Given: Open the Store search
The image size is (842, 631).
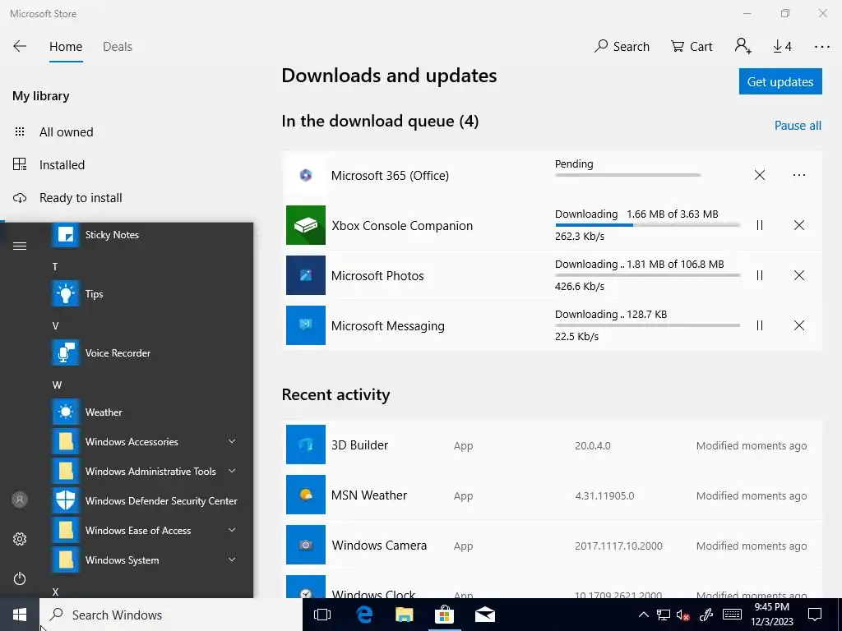Looking at the screenshot, I should point(622,47).
